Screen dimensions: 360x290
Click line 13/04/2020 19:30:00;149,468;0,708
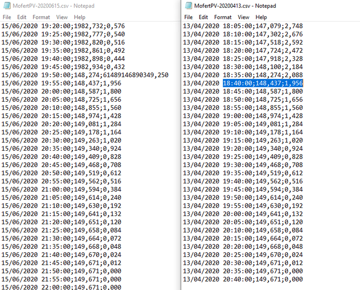243,165
